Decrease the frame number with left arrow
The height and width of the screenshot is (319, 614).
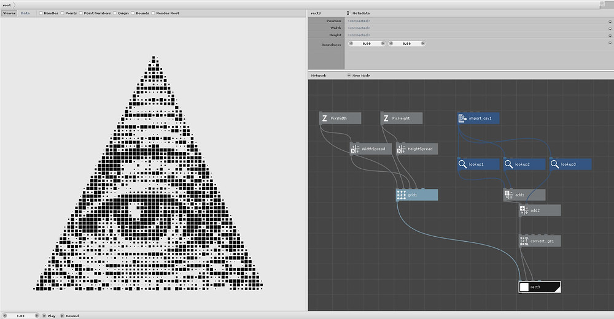click(x=5, y=315)
